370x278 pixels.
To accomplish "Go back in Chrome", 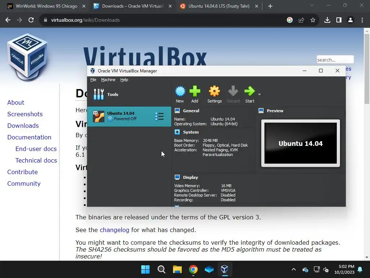I will (8, 20).
